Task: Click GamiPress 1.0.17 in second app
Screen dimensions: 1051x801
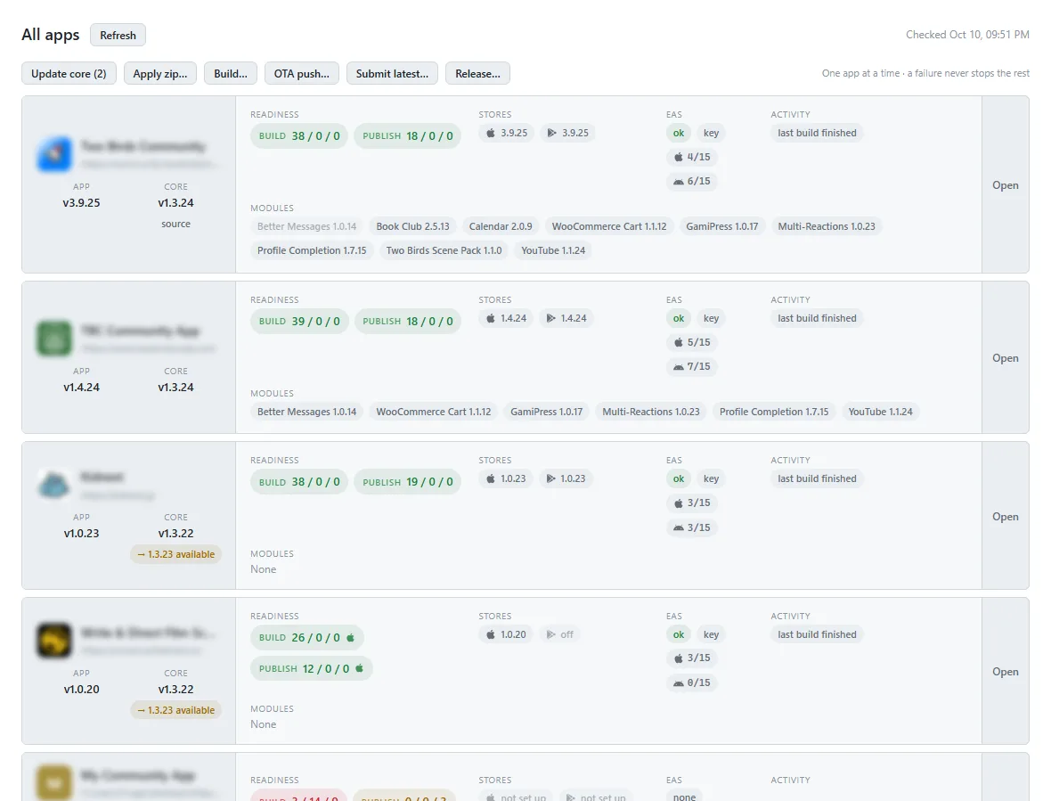Action: 546,412
